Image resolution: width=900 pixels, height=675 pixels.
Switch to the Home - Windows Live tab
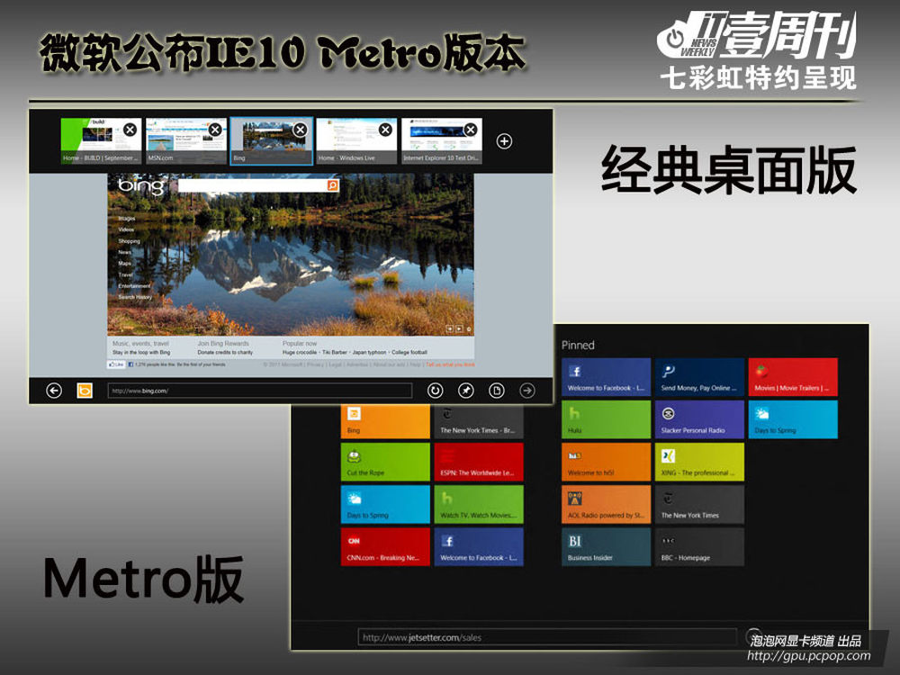(356, 141)
